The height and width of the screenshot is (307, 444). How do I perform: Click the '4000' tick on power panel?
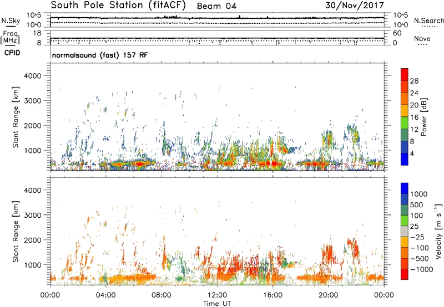click(33, 76)
